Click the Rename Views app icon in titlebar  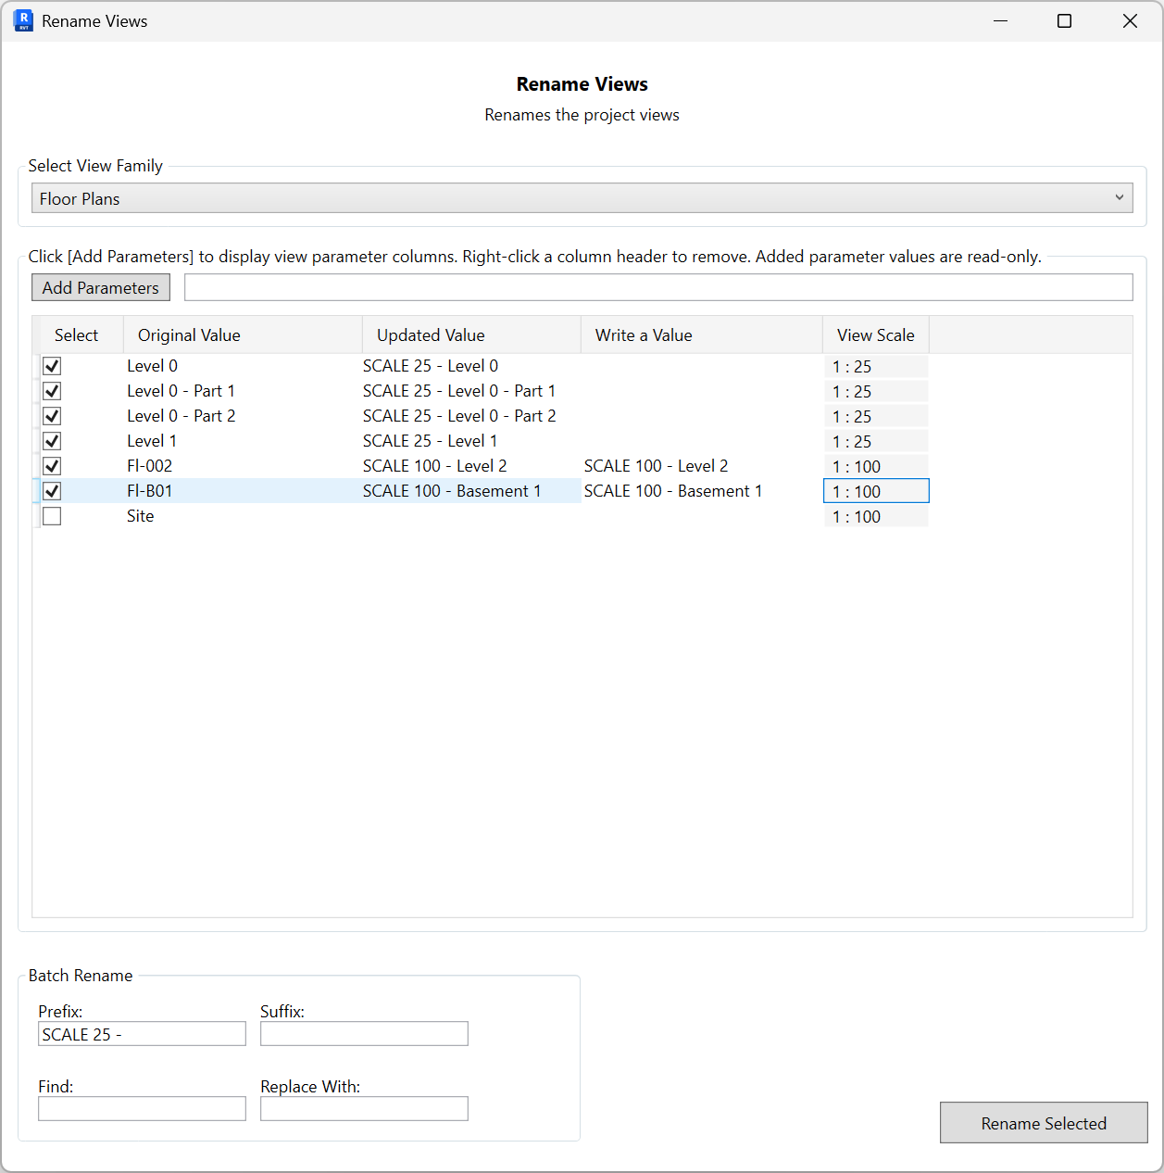pos(21,20)
